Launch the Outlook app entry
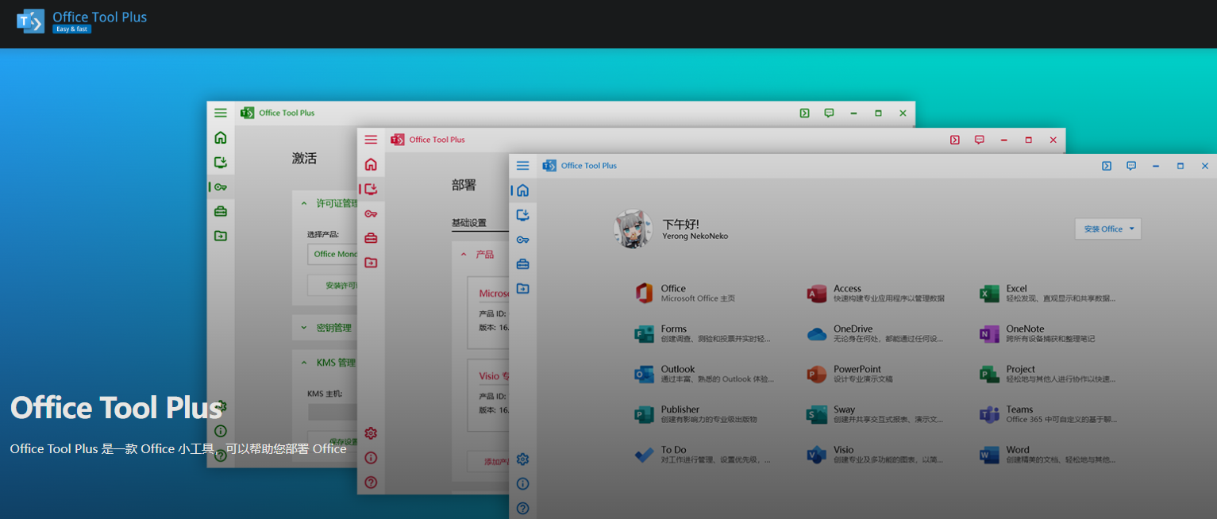 click(x=704, y=374)
